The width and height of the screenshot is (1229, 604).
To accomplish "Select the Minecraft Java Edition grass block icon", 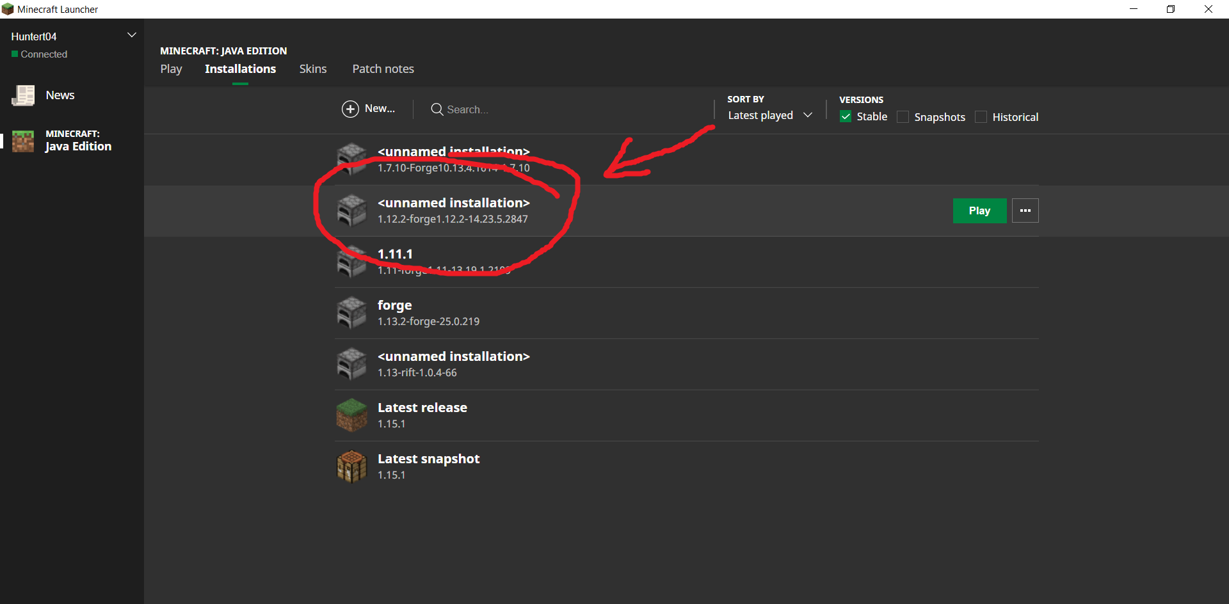I will (x=23, y=141).
